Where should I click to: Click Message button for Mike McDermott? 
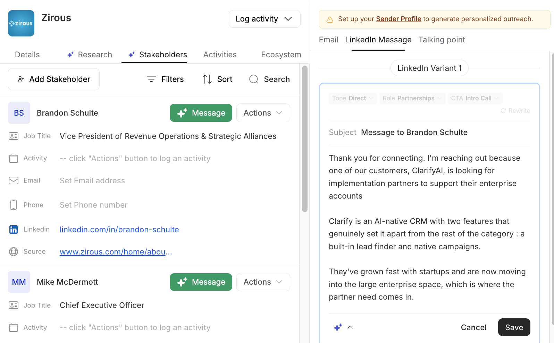201,282
